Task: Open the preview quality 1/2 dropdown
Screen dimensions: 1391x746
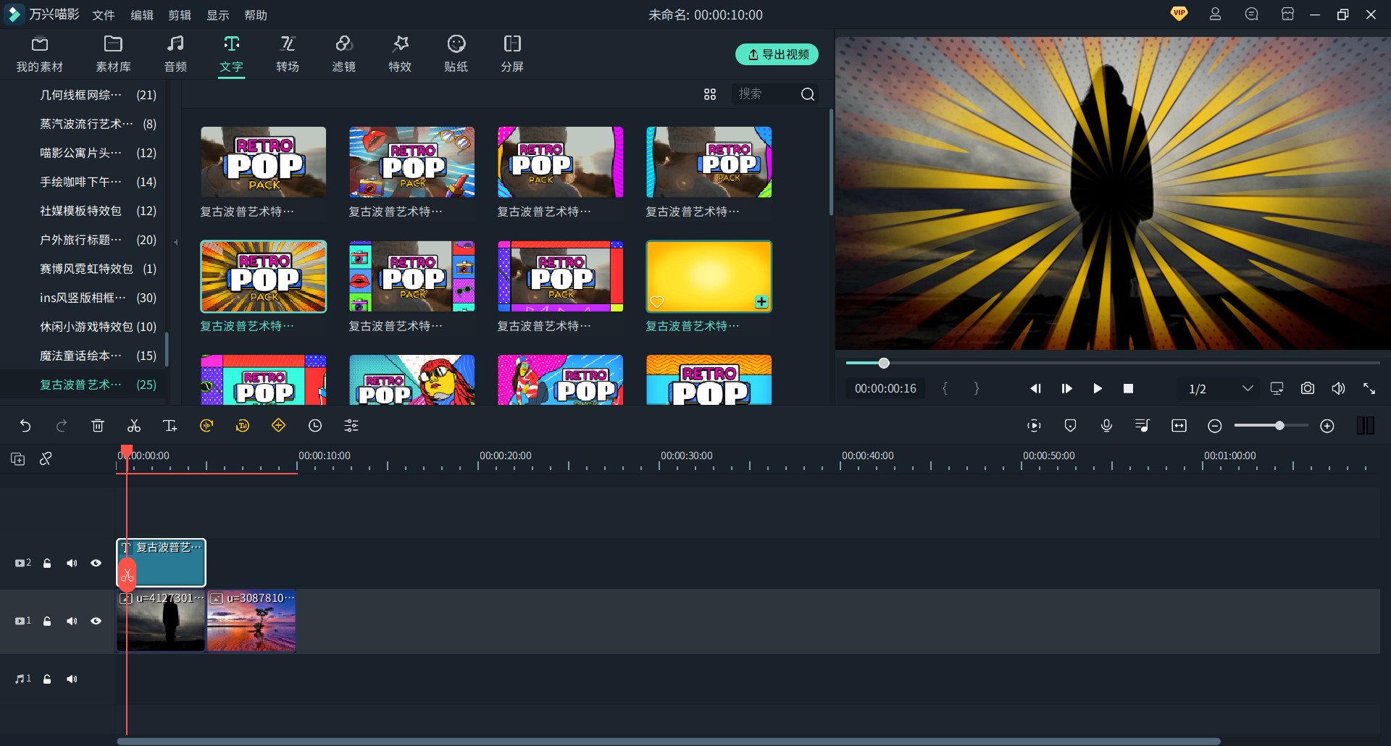Action: point(1221,389)
